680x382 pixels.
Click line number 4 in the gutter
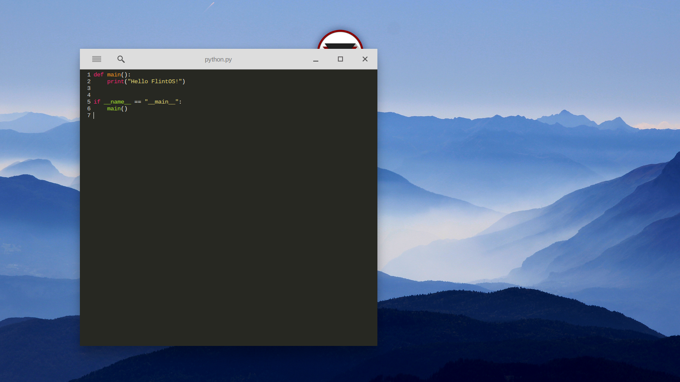point(89,95)
